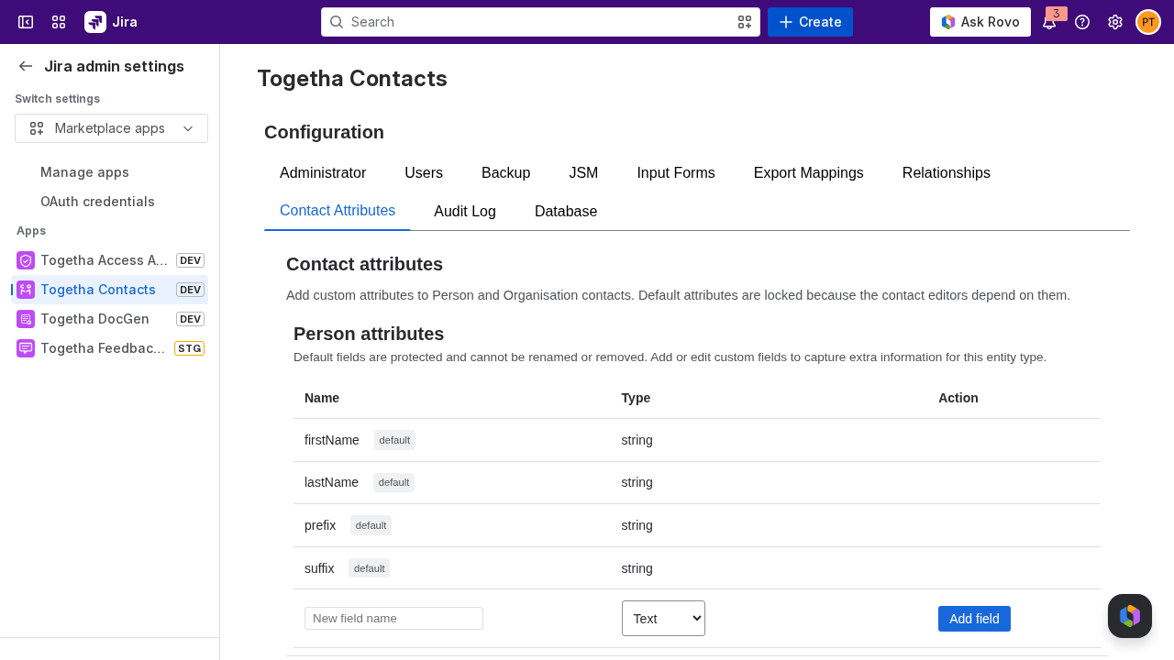Viewport: 1174px width, 660px height.
Task: Switch to the Administrator tab
Action: coord(323,172)
